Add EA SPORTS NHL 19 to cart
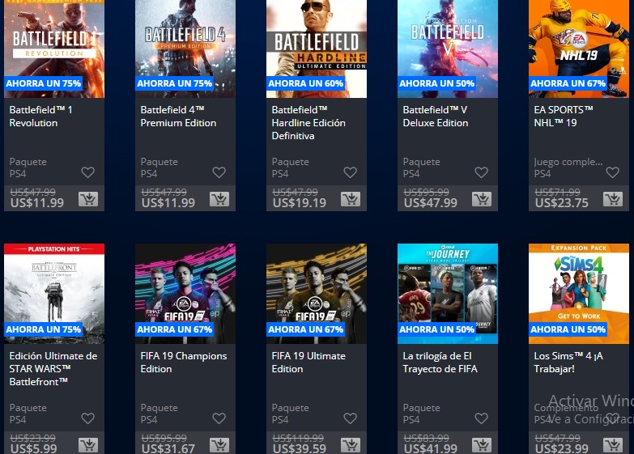634x454 pixels. pyautogui.click(x=612, y=199)
